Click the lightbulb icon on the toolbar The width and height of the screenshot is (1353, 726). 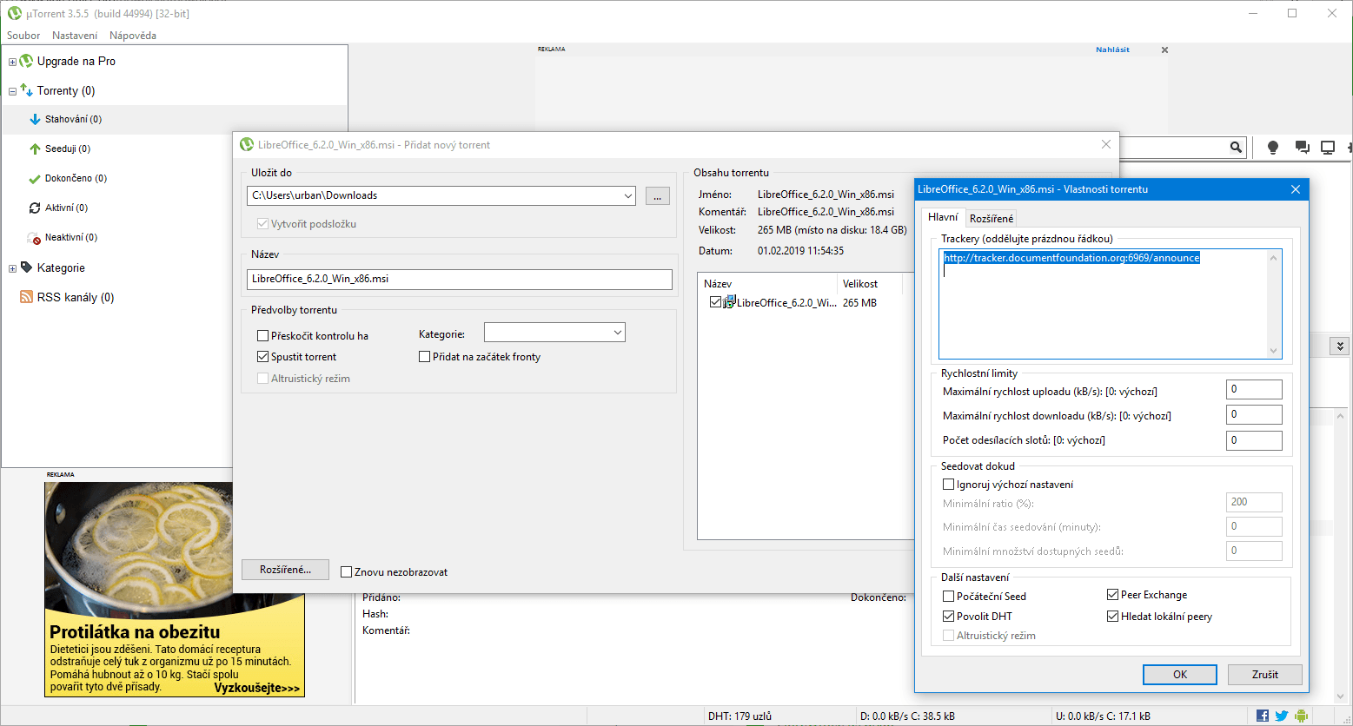click(1272, 147)
